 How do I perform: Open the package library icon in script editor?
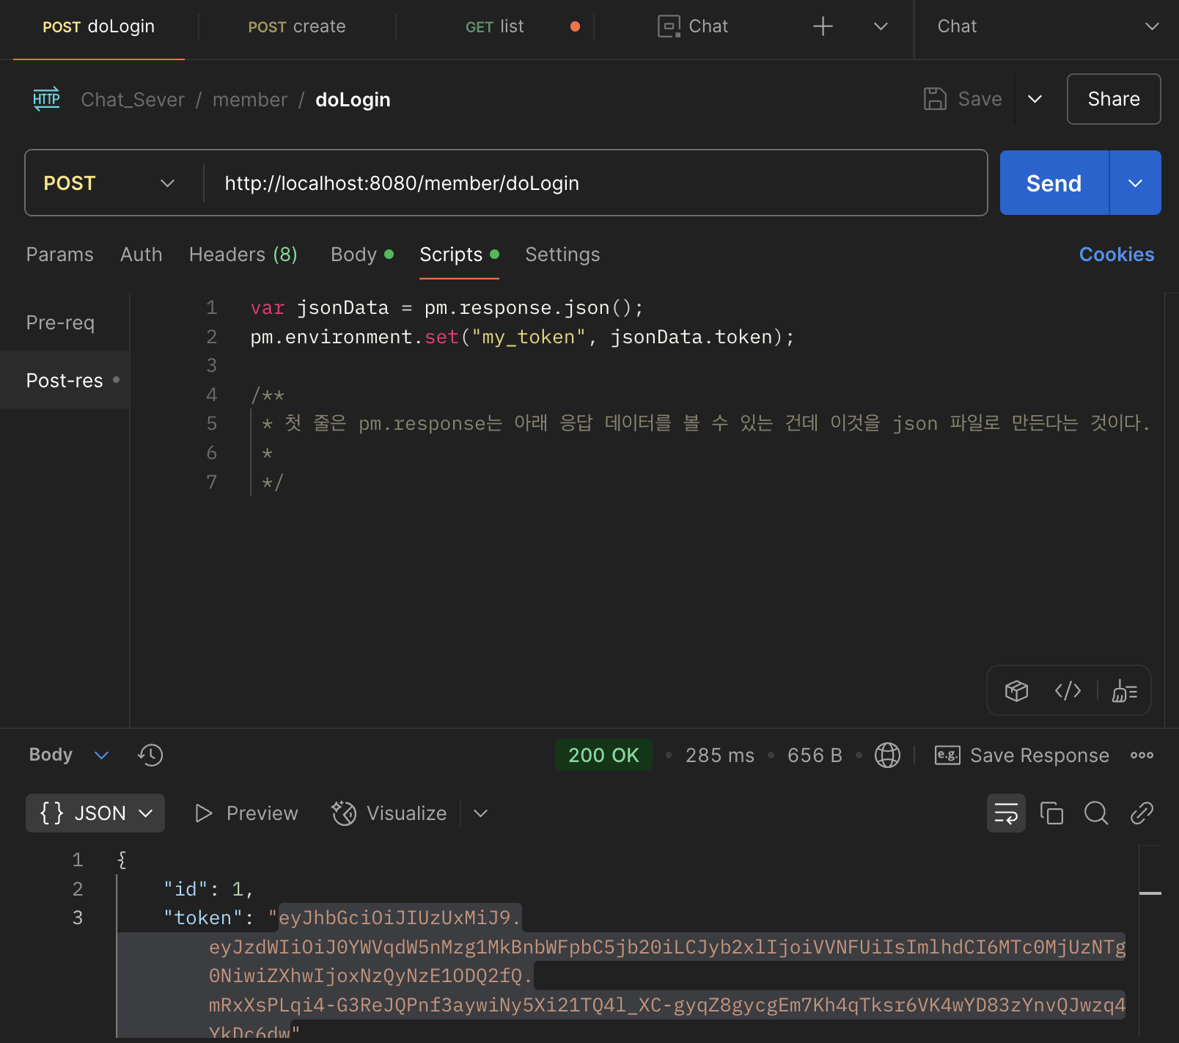[1016, 690]
